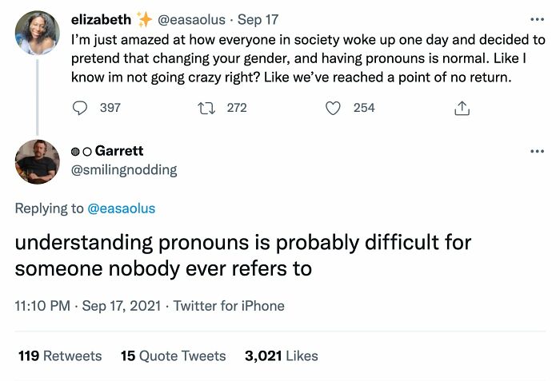
Task: Share elizabeth's tweet using share icon
Action: 462,108
